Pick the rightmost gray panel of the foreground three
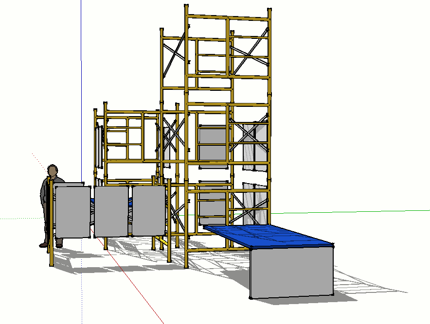 point(149,210)
